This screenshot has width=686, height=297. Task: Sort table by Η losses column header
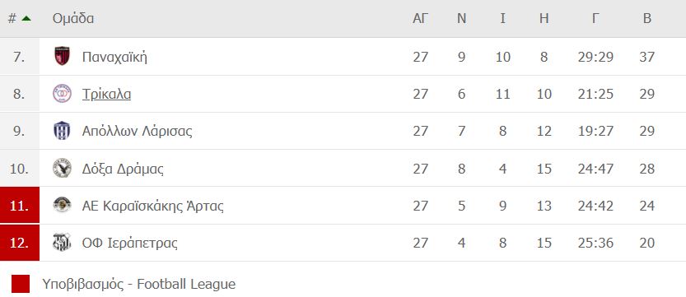[x=544, y=18]
